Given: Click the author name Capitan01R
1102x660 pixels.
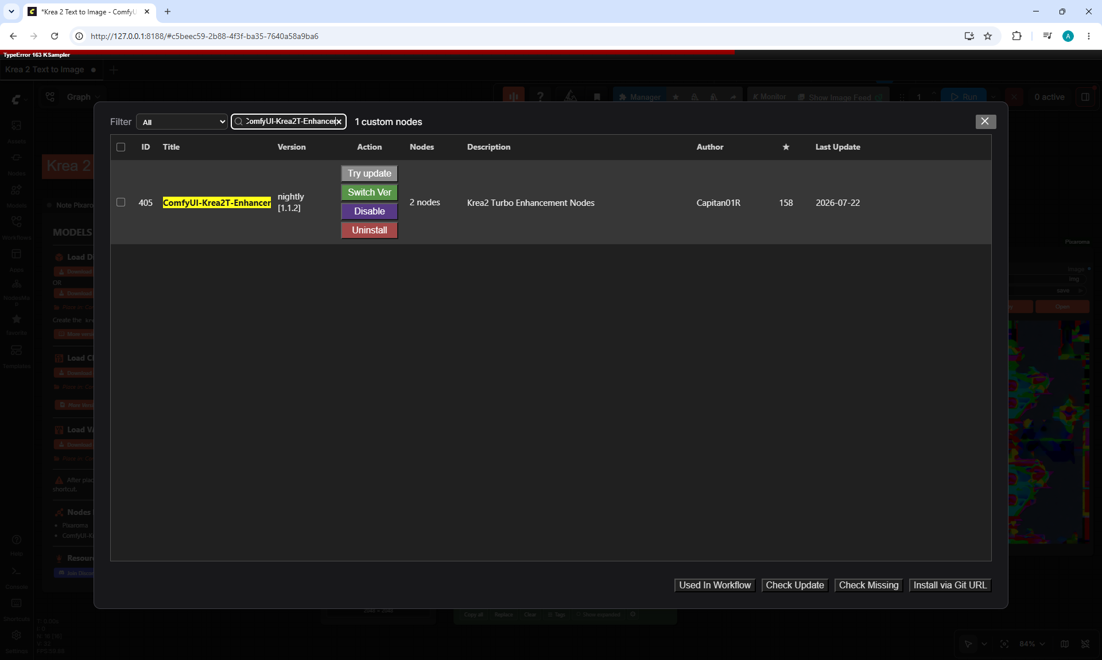Looking at the screenshot, I should (719, 203).
